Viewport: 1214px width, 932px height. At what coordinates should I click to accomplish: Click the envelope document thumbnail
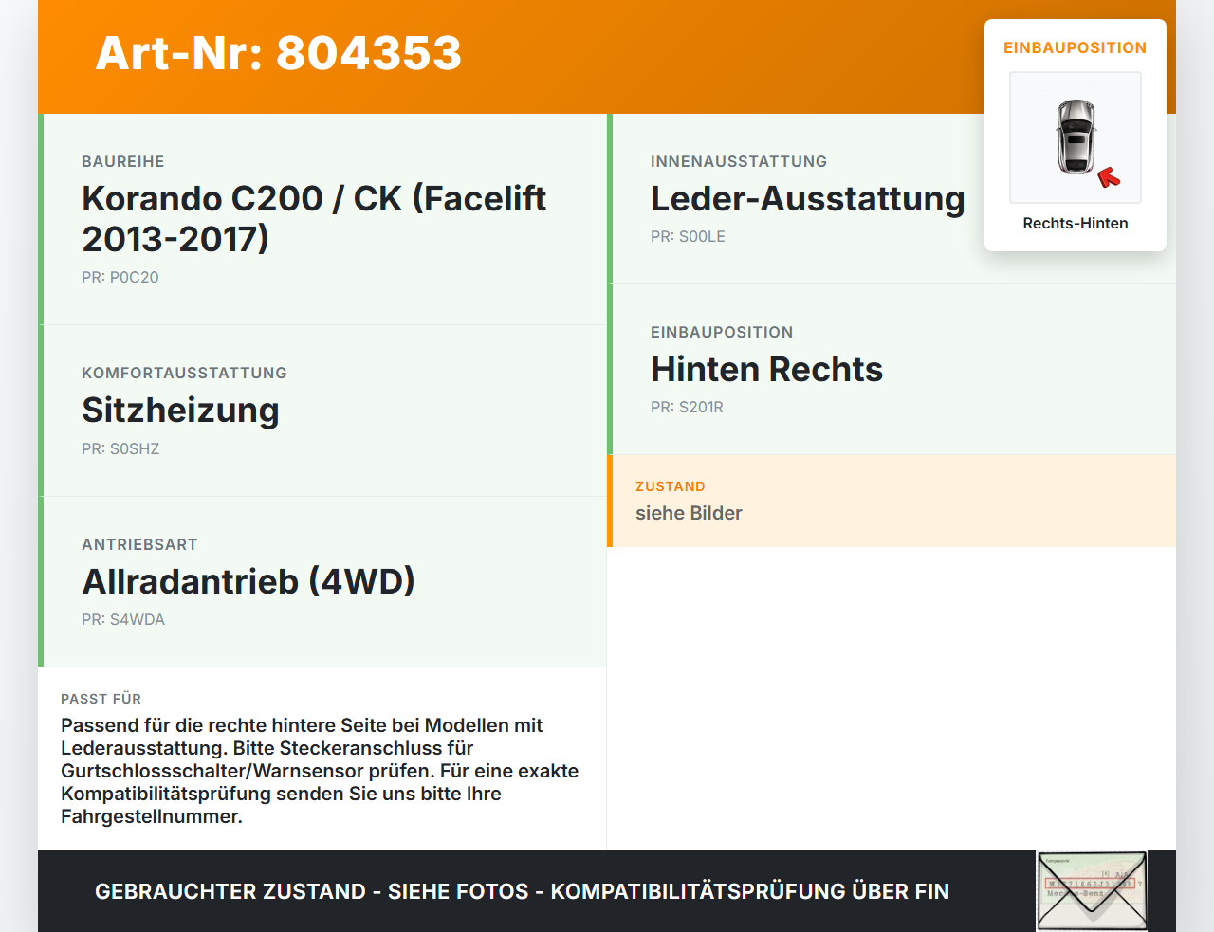tap(1092, 891)
